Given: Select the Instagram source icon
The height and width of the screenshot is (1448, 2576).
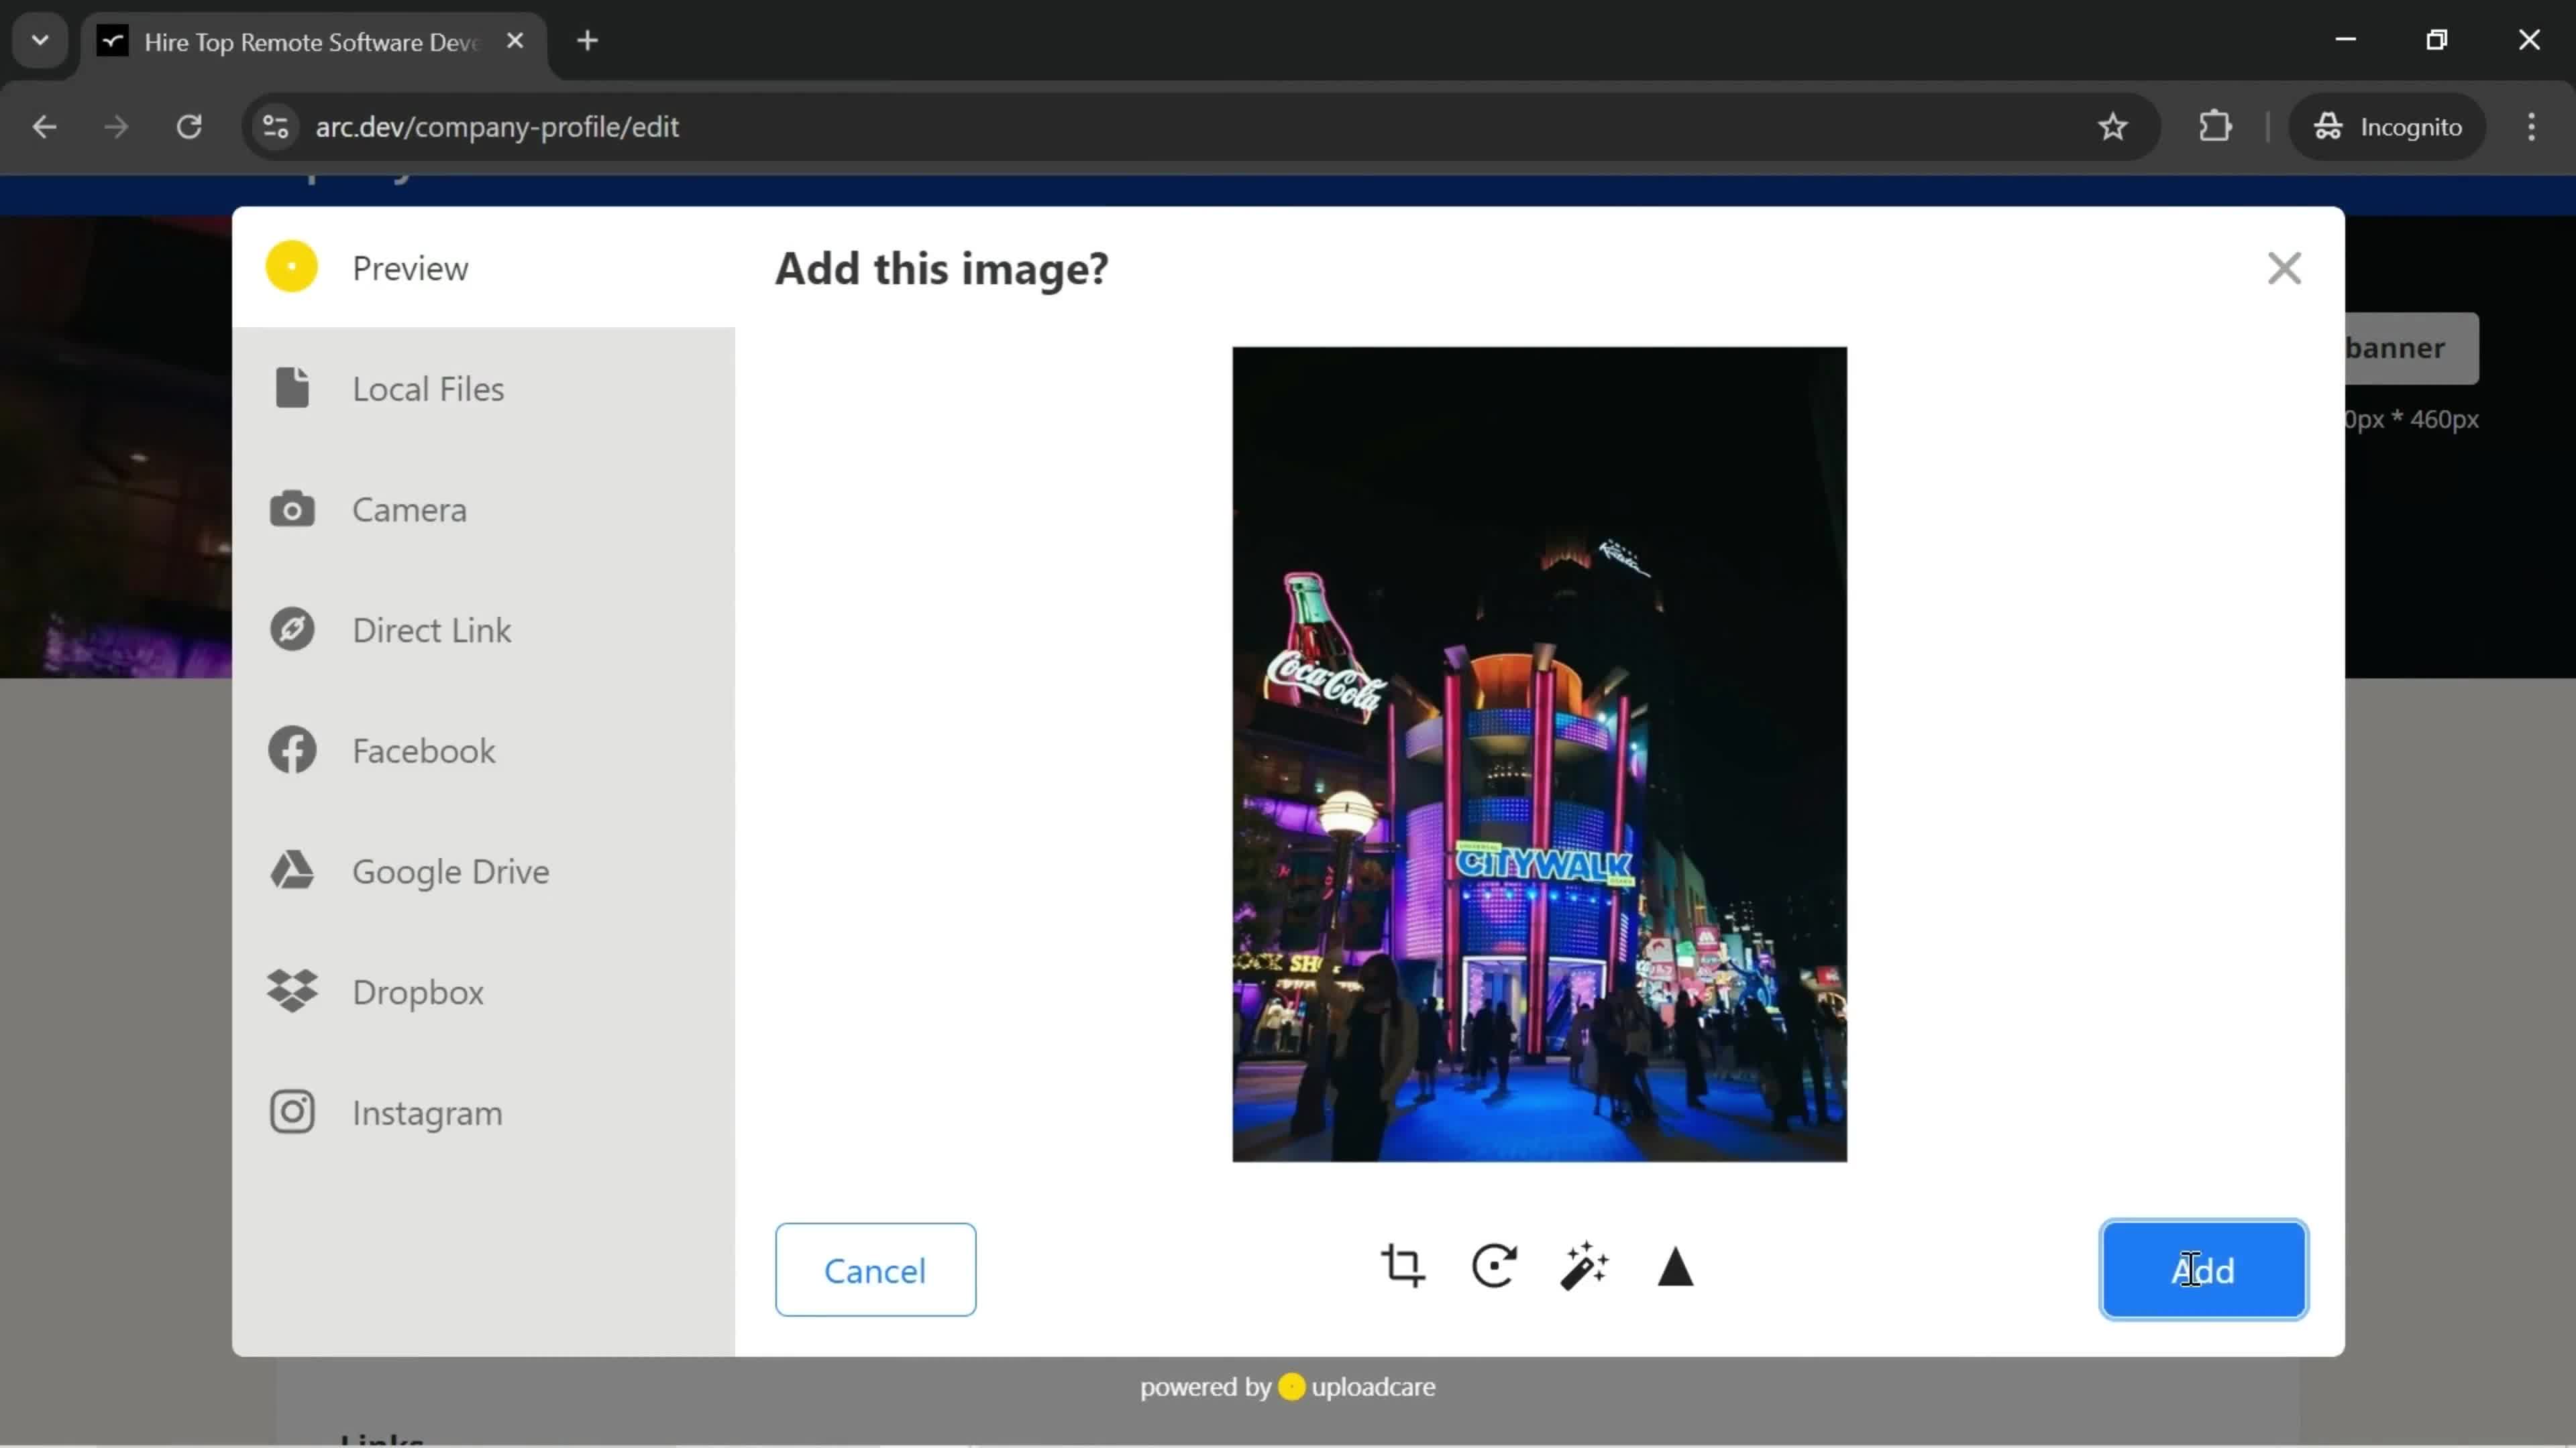Looking at the screenshot, I should click(292, 1112).
